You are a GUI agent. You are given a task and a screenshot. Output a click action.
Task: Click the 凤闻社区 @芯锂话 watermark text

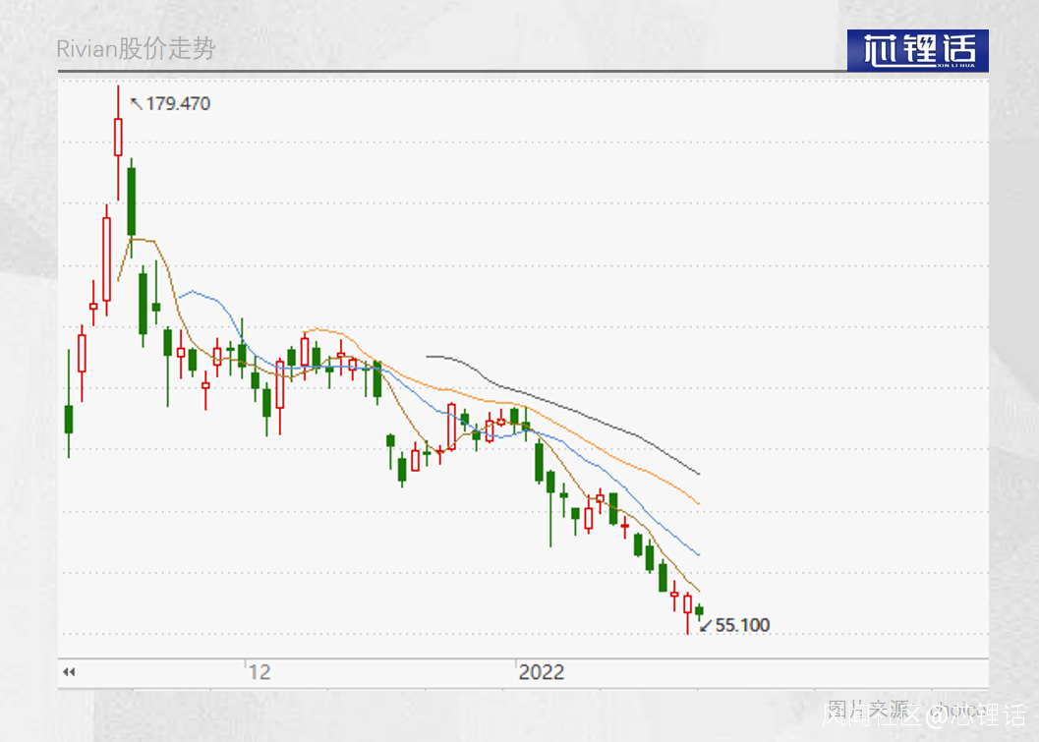point(924,715)
